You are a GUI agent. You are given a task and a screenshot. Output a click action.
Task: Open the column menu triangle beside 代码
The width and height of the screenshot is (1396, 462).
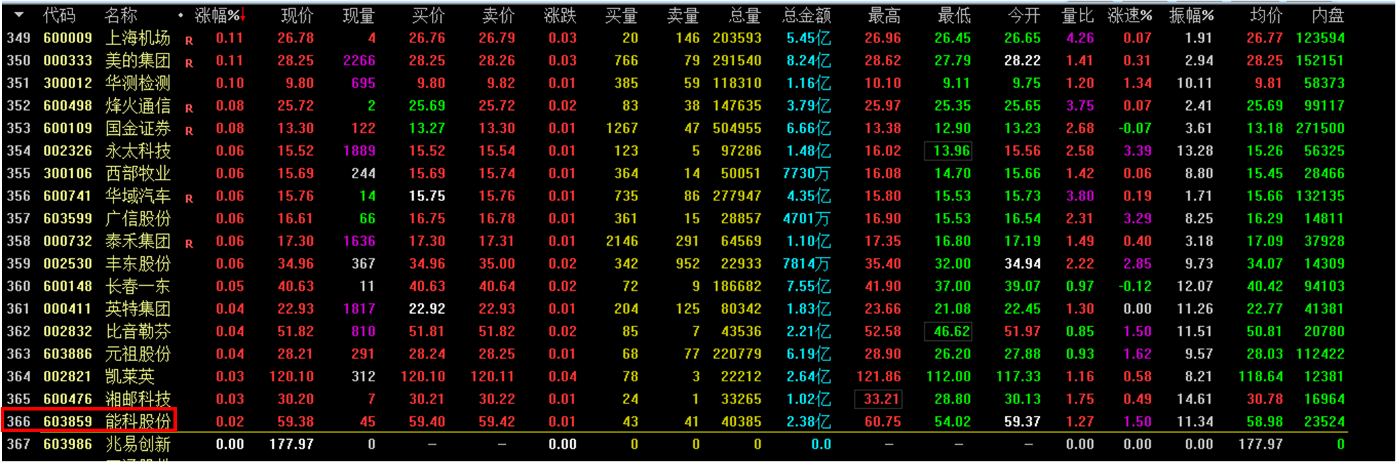19,15
